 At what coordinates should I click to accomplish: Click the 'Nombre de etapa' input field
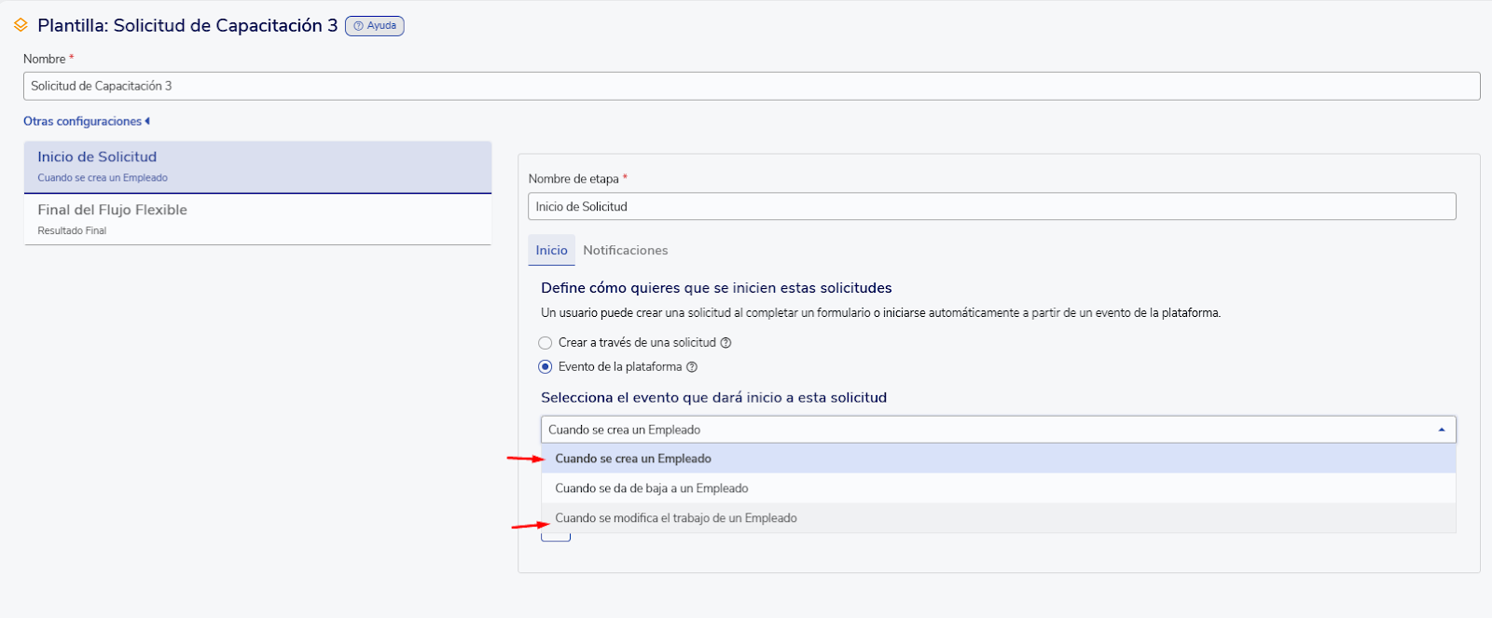pyautogui.click(x=991, y=206)
